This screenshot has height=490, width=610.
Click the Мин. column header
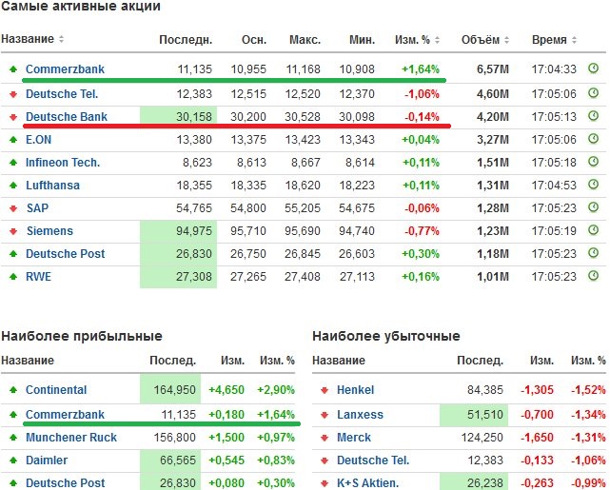click(363, 40)
